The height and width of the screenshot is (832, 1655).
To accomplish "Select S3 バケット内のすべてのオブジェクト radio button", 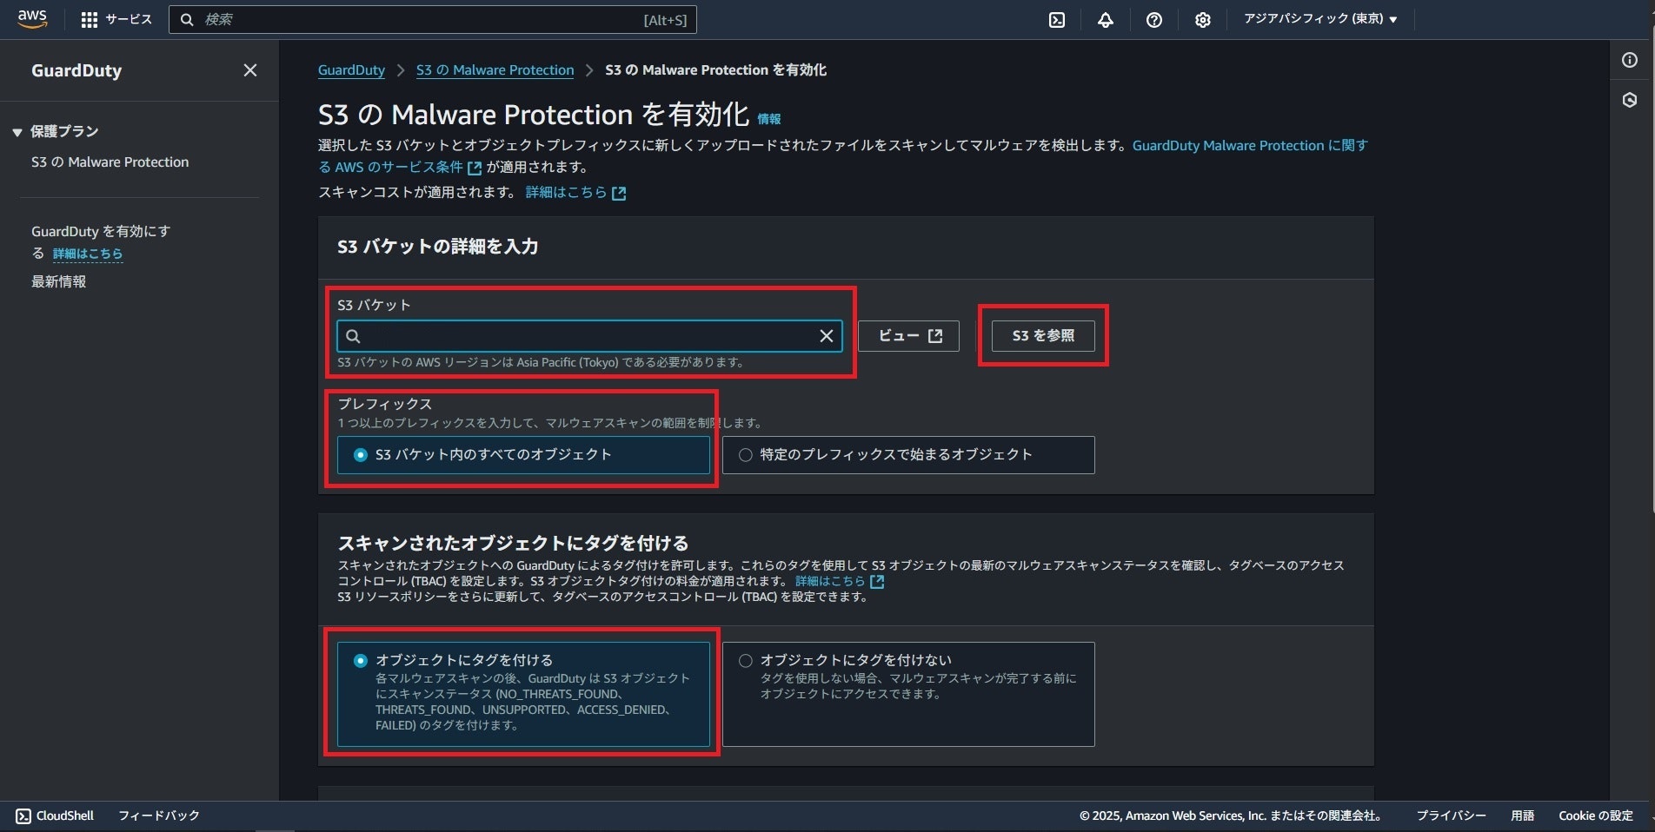I will [360, 454].
